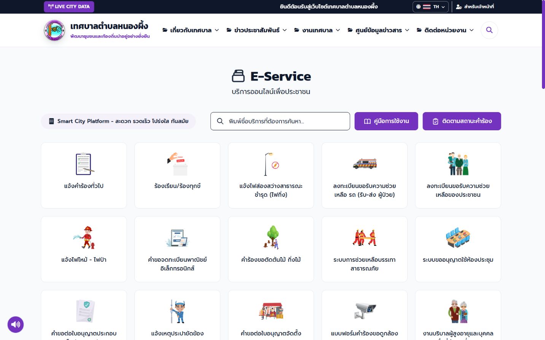Click the เทศบาลตำบลหนองผึ้ง site title

pos(109,26)
